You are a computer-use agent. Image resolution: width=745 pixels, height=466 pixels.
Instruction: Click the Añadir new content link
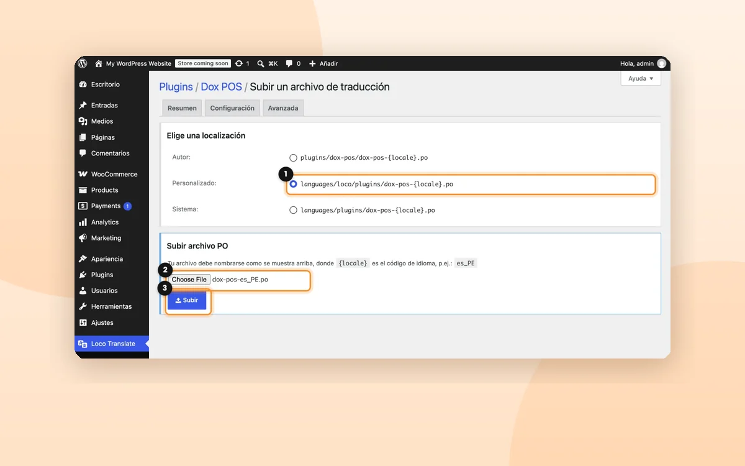(x=329, y=63)
